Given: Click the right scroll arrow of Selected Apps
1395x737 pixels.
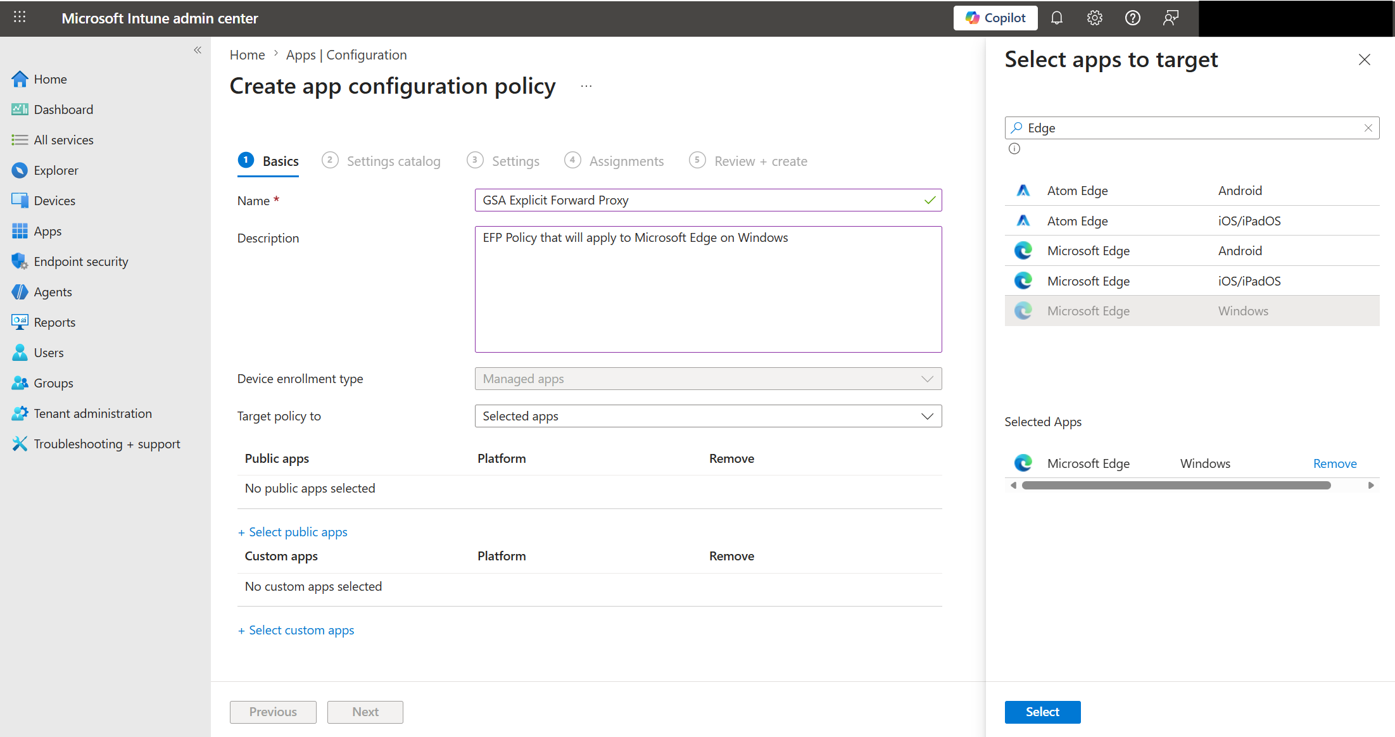Looking at the screenshot, I should click(x=1371, y=486).
